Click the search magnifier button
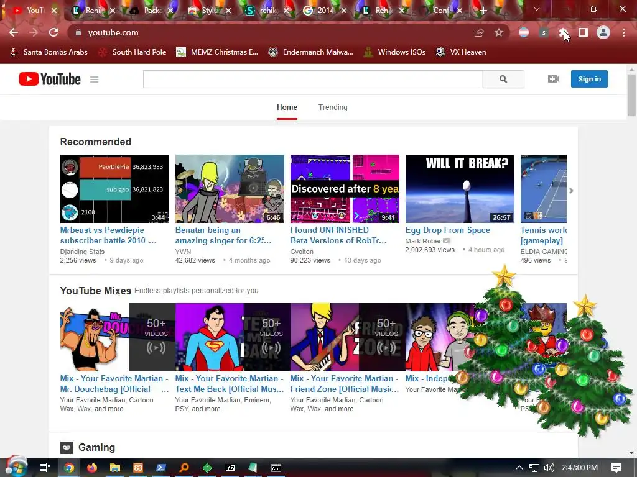 [x=503, y=79]
